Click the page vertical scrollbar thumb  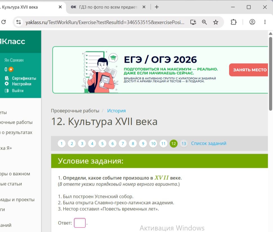point(270,74)
